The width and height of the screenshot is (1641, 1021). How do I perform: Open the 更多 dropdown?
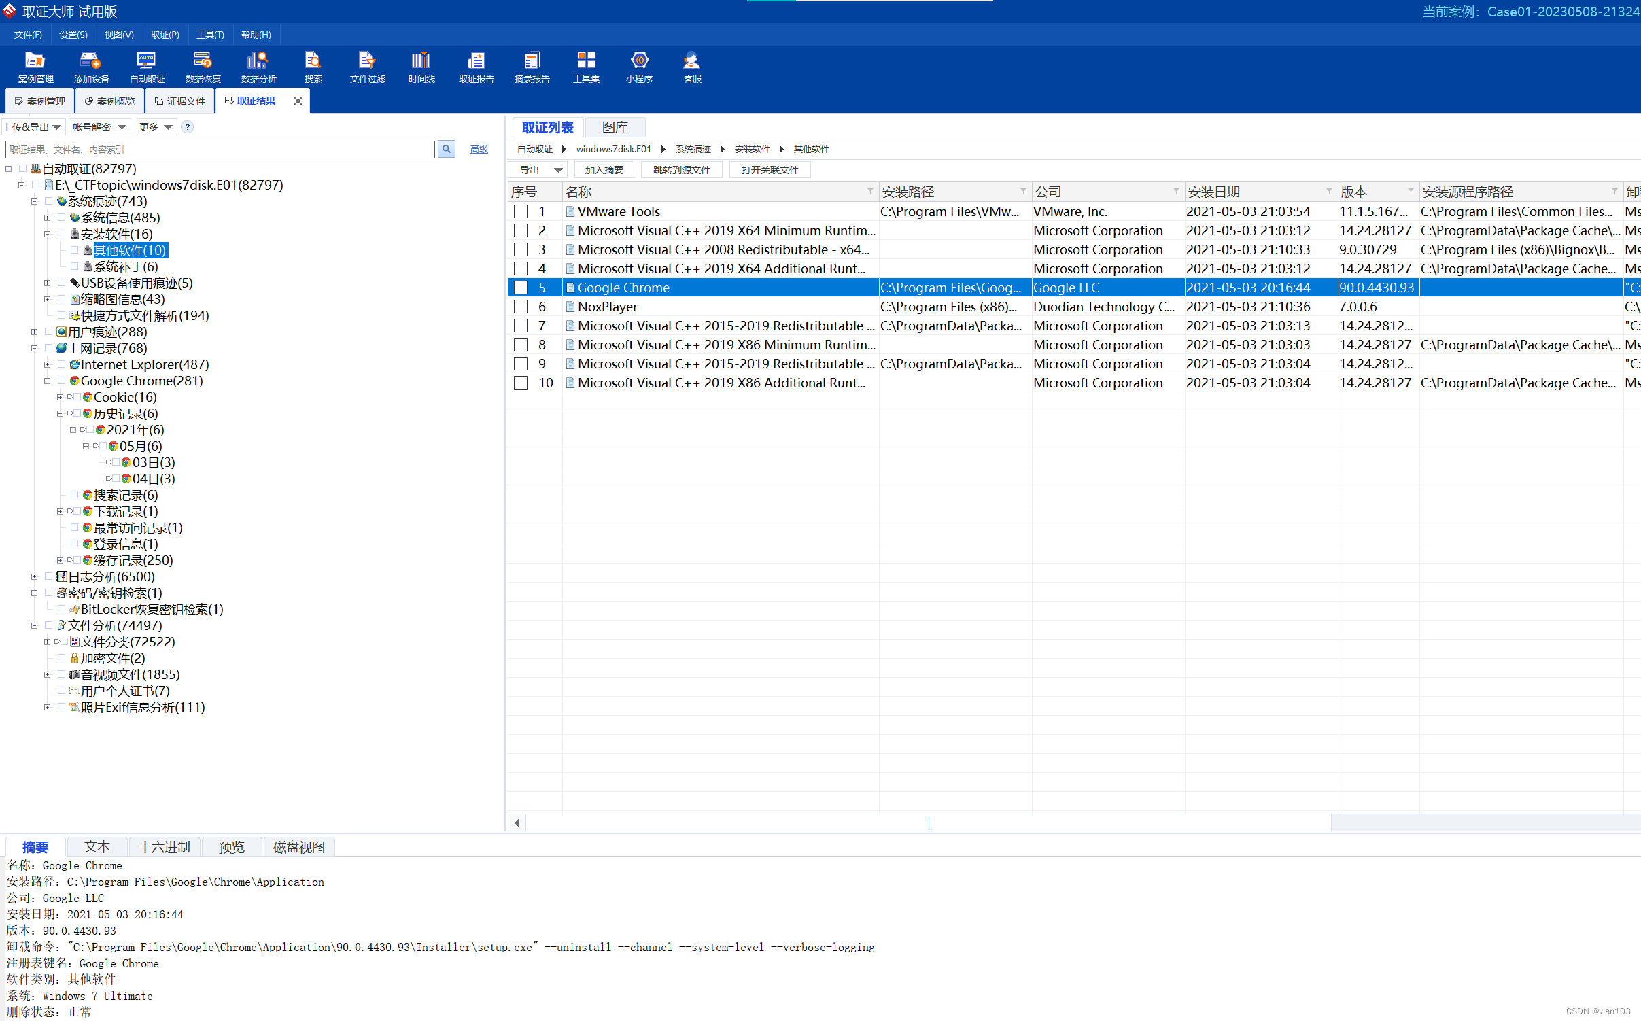click(x=156, y=127)
